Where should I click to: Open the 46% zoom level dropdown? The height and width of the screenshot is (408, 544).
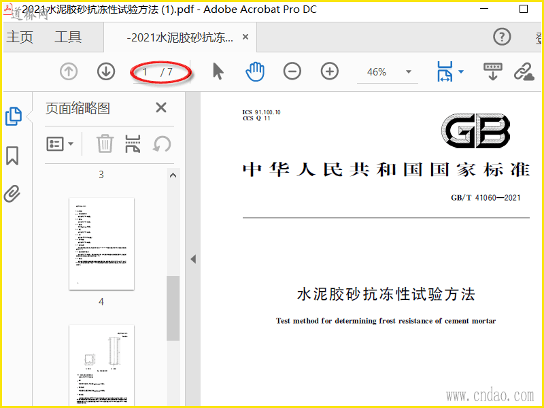click(409, 72)
